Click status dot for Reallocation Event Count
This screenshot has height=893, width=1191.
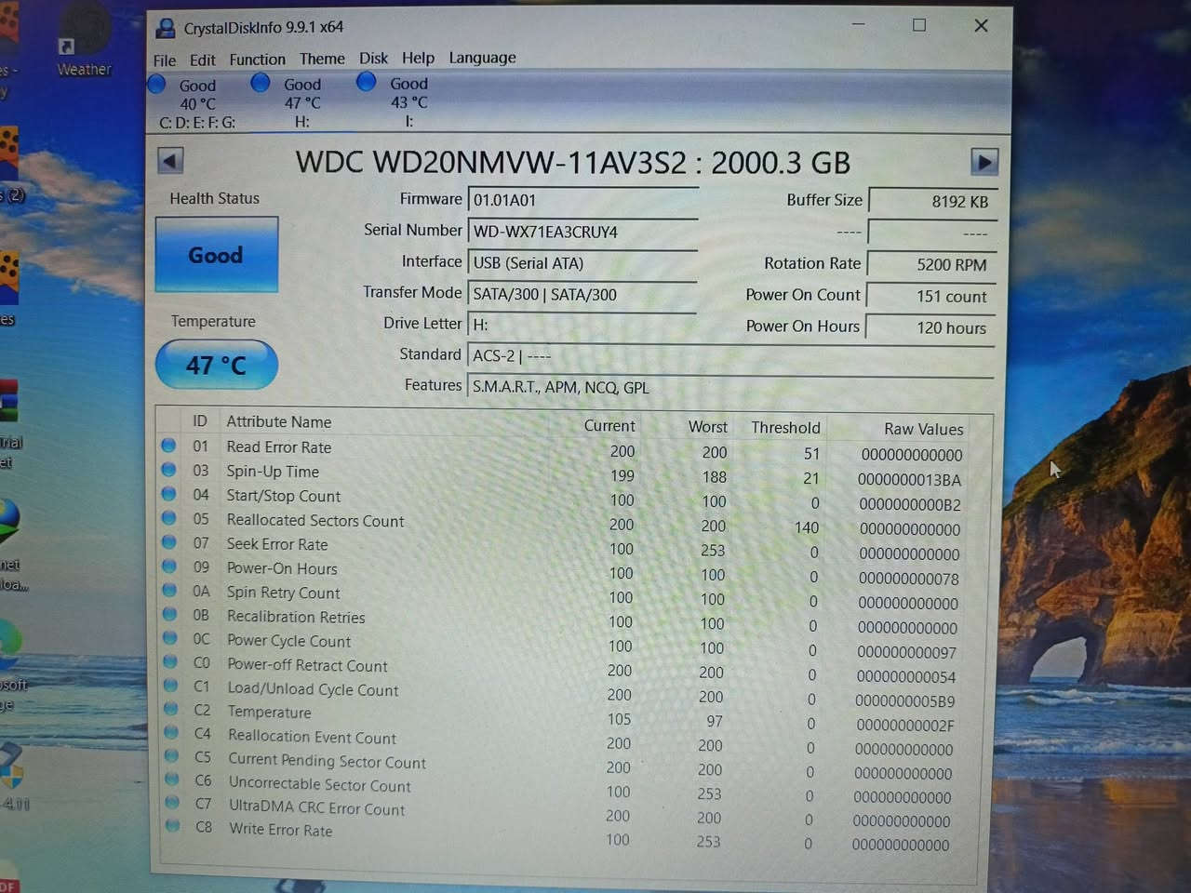pyautogui.click(x=171, y=732)
